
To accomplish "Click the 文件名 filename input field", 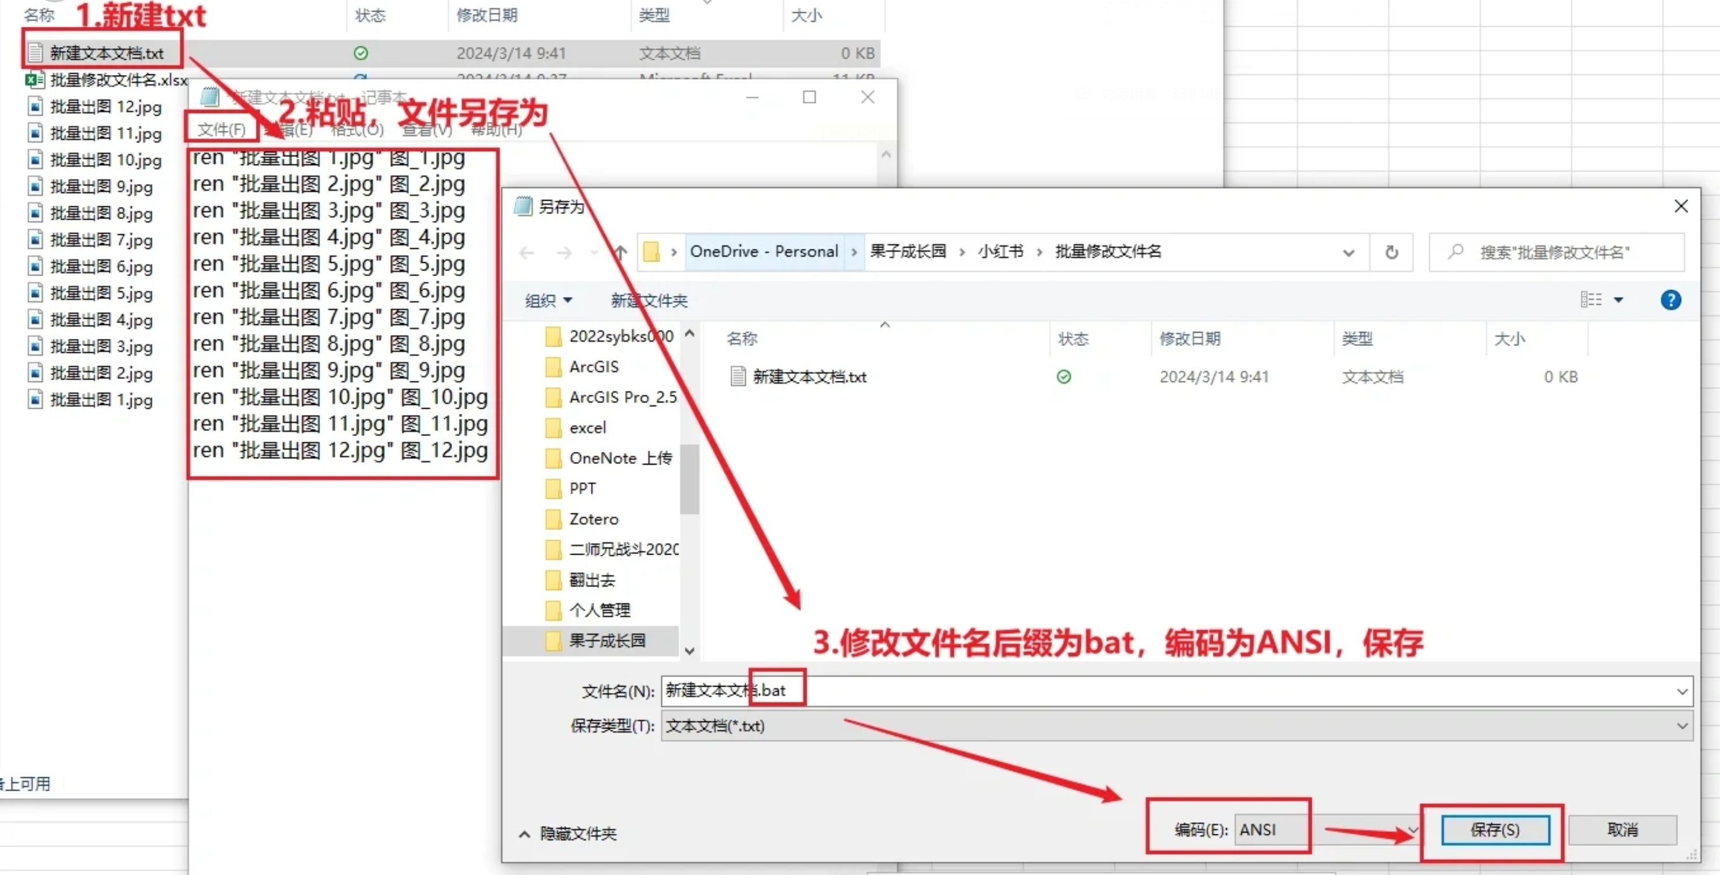I will coord(1135,691).
